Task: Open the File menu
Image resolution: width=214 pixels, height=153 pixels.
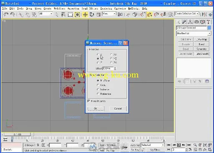Action: point(5,8)
